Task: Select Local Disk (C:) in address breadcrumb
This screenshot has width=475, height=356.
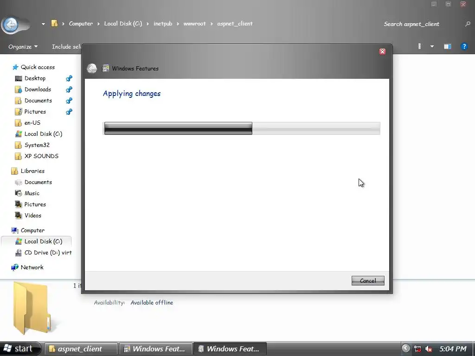Action: [123, 24]
